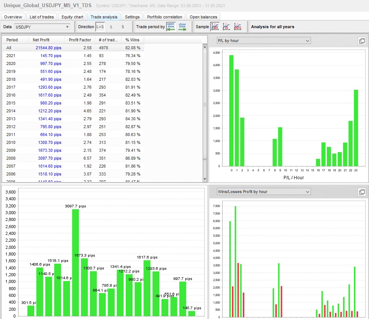Choose the in-sample (IS) chart icon
The width and height of the screenshot is (369, 319).
click(226, 27)
